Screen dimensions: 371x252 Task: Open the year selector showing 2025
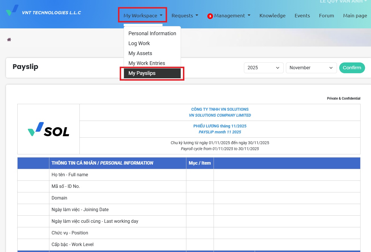pos(264,68)
